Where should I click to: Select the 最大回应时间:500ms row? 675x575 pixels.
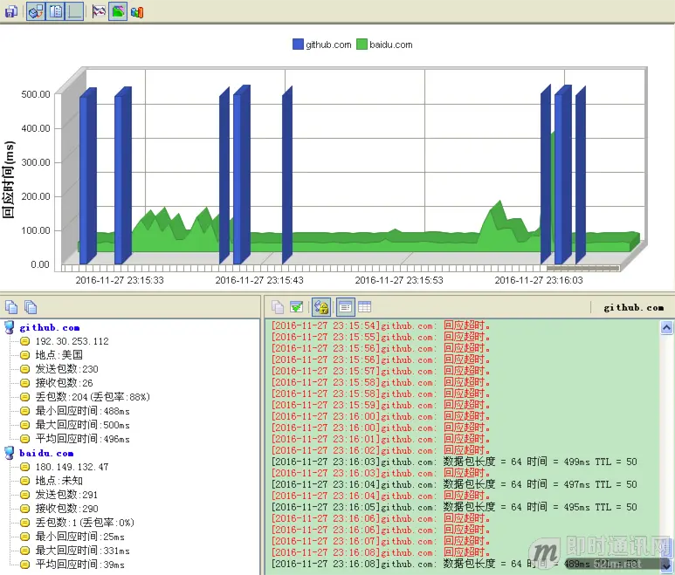(82, 425)
